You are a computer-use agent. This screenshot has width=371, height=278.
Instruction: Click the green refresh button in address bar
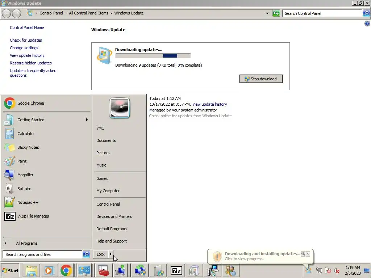coord(276,13)
